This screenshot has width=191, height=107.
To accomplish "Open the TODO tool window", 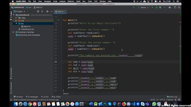I will point(56,97).
